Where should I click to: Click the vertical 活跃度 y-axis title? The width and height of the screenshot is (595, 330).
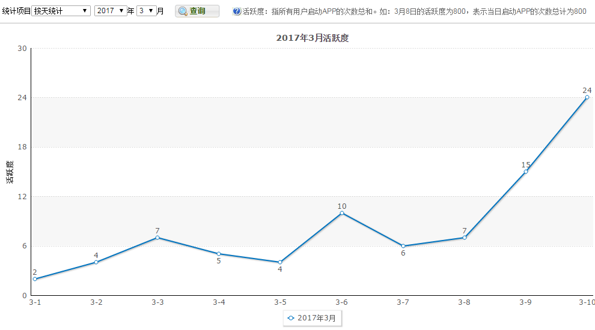(x=10, y=172)
